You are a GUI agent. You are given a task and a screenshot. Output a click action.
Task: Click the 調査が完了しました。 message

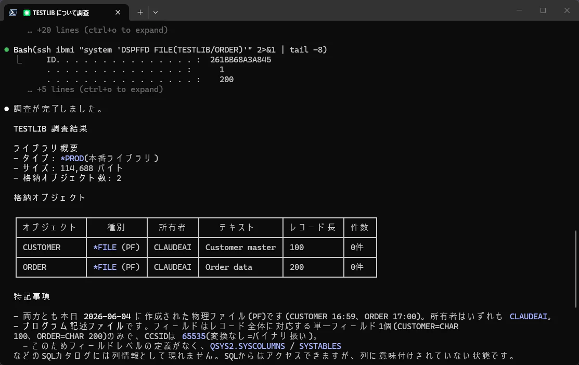(59, 109)
